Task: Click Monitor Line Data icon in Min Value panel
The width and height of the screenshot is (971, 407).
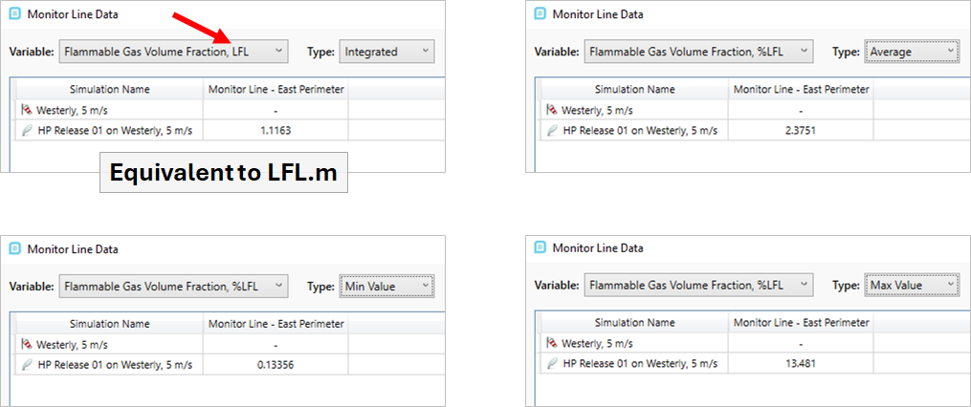Action: [x=15, y=249]
